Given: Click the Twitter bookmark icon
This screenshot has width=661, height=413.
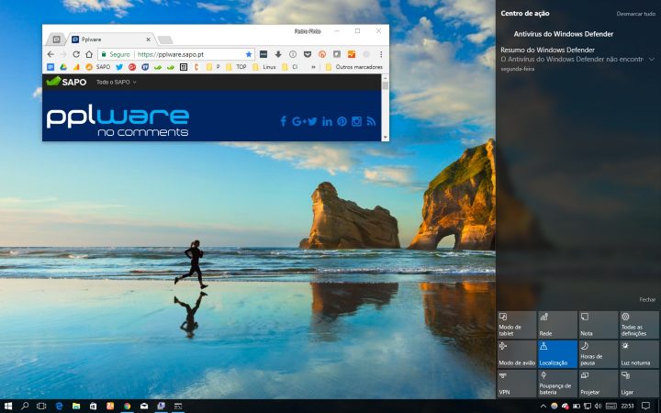Looking at the screenshot, I should [x=118, y=67].
